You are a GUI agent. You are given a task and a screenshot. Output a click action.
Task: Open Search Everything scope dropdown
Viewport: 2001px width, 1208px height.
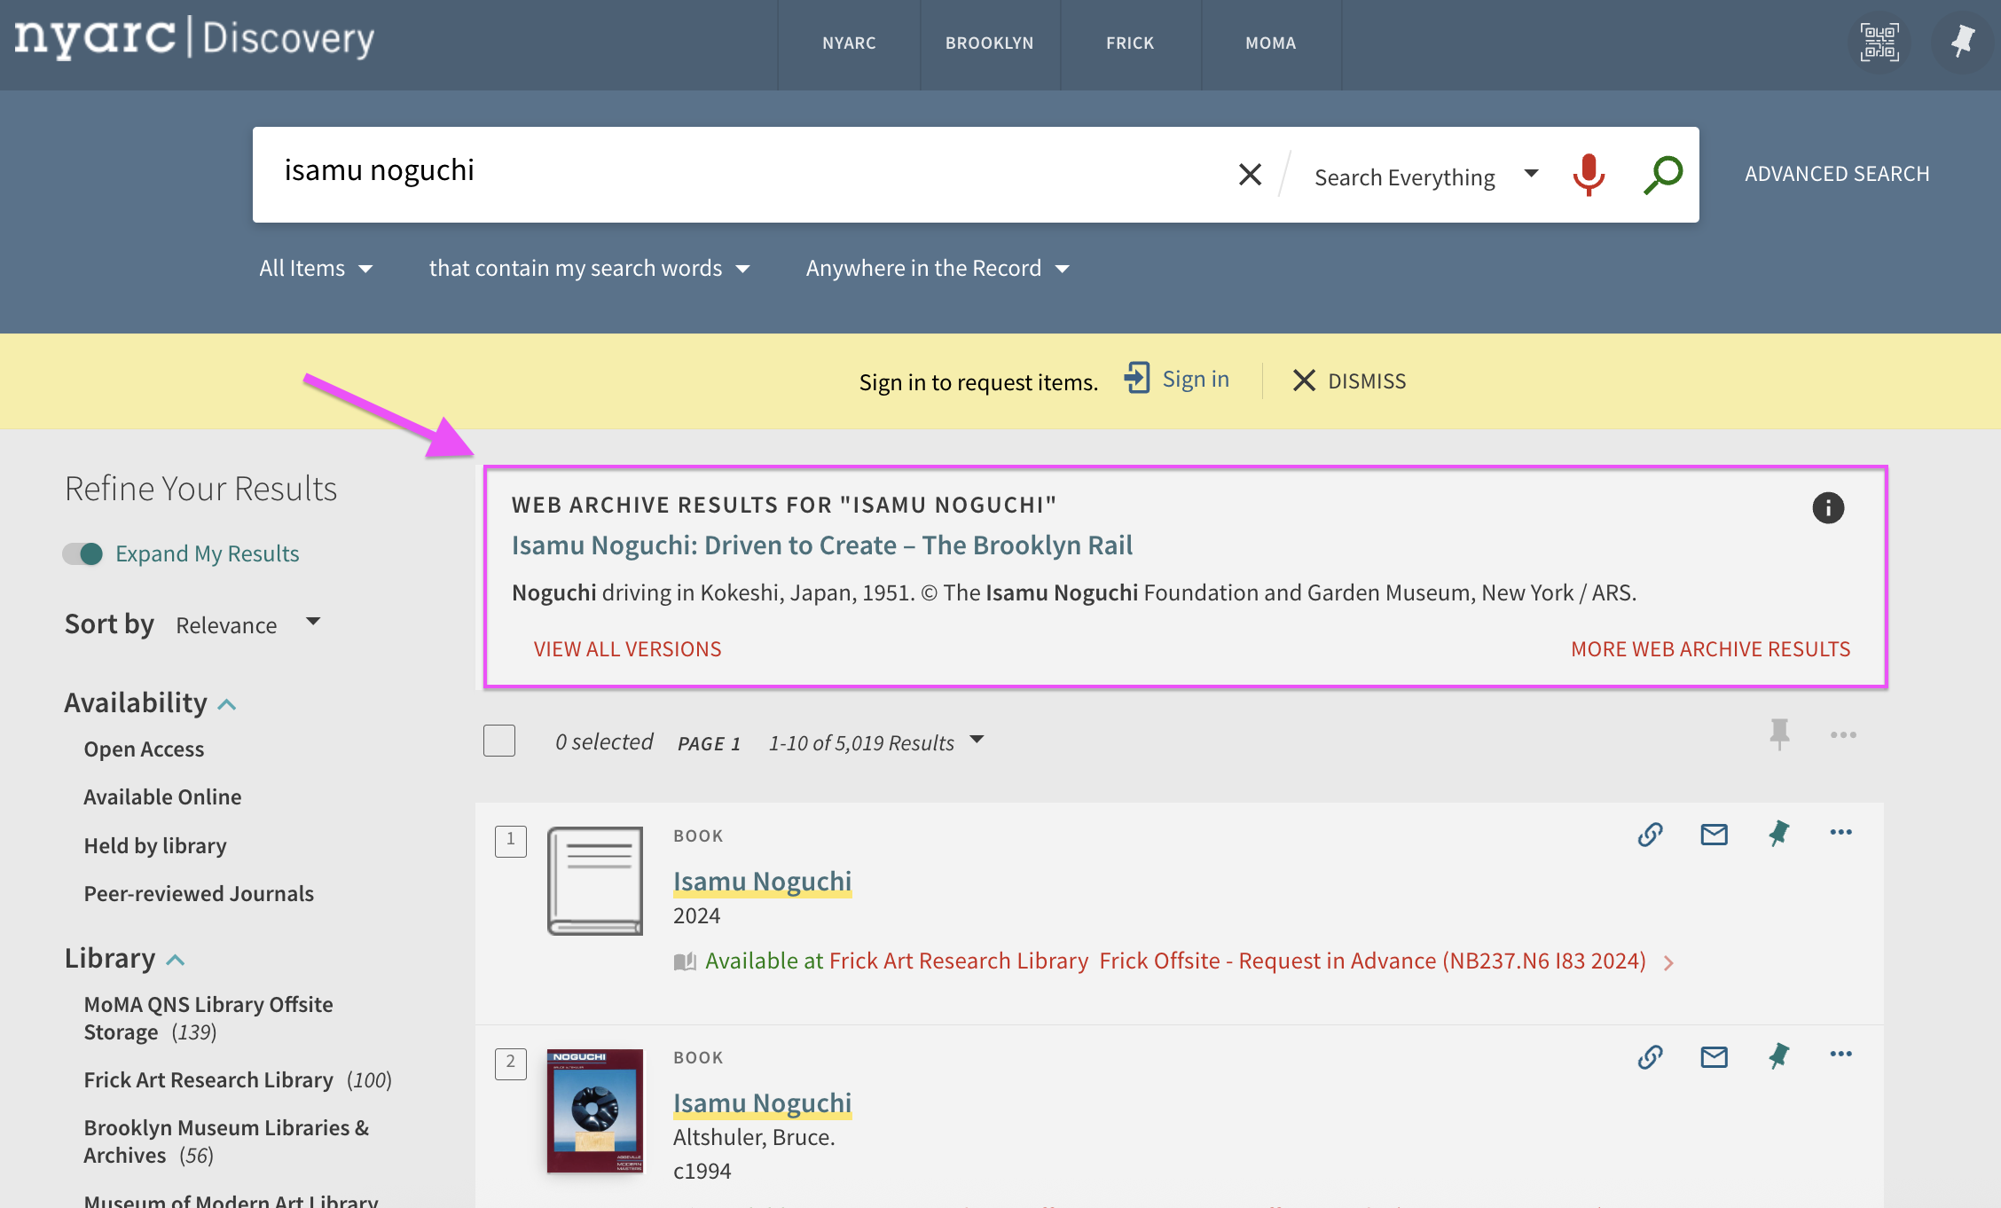point(1426,176)
